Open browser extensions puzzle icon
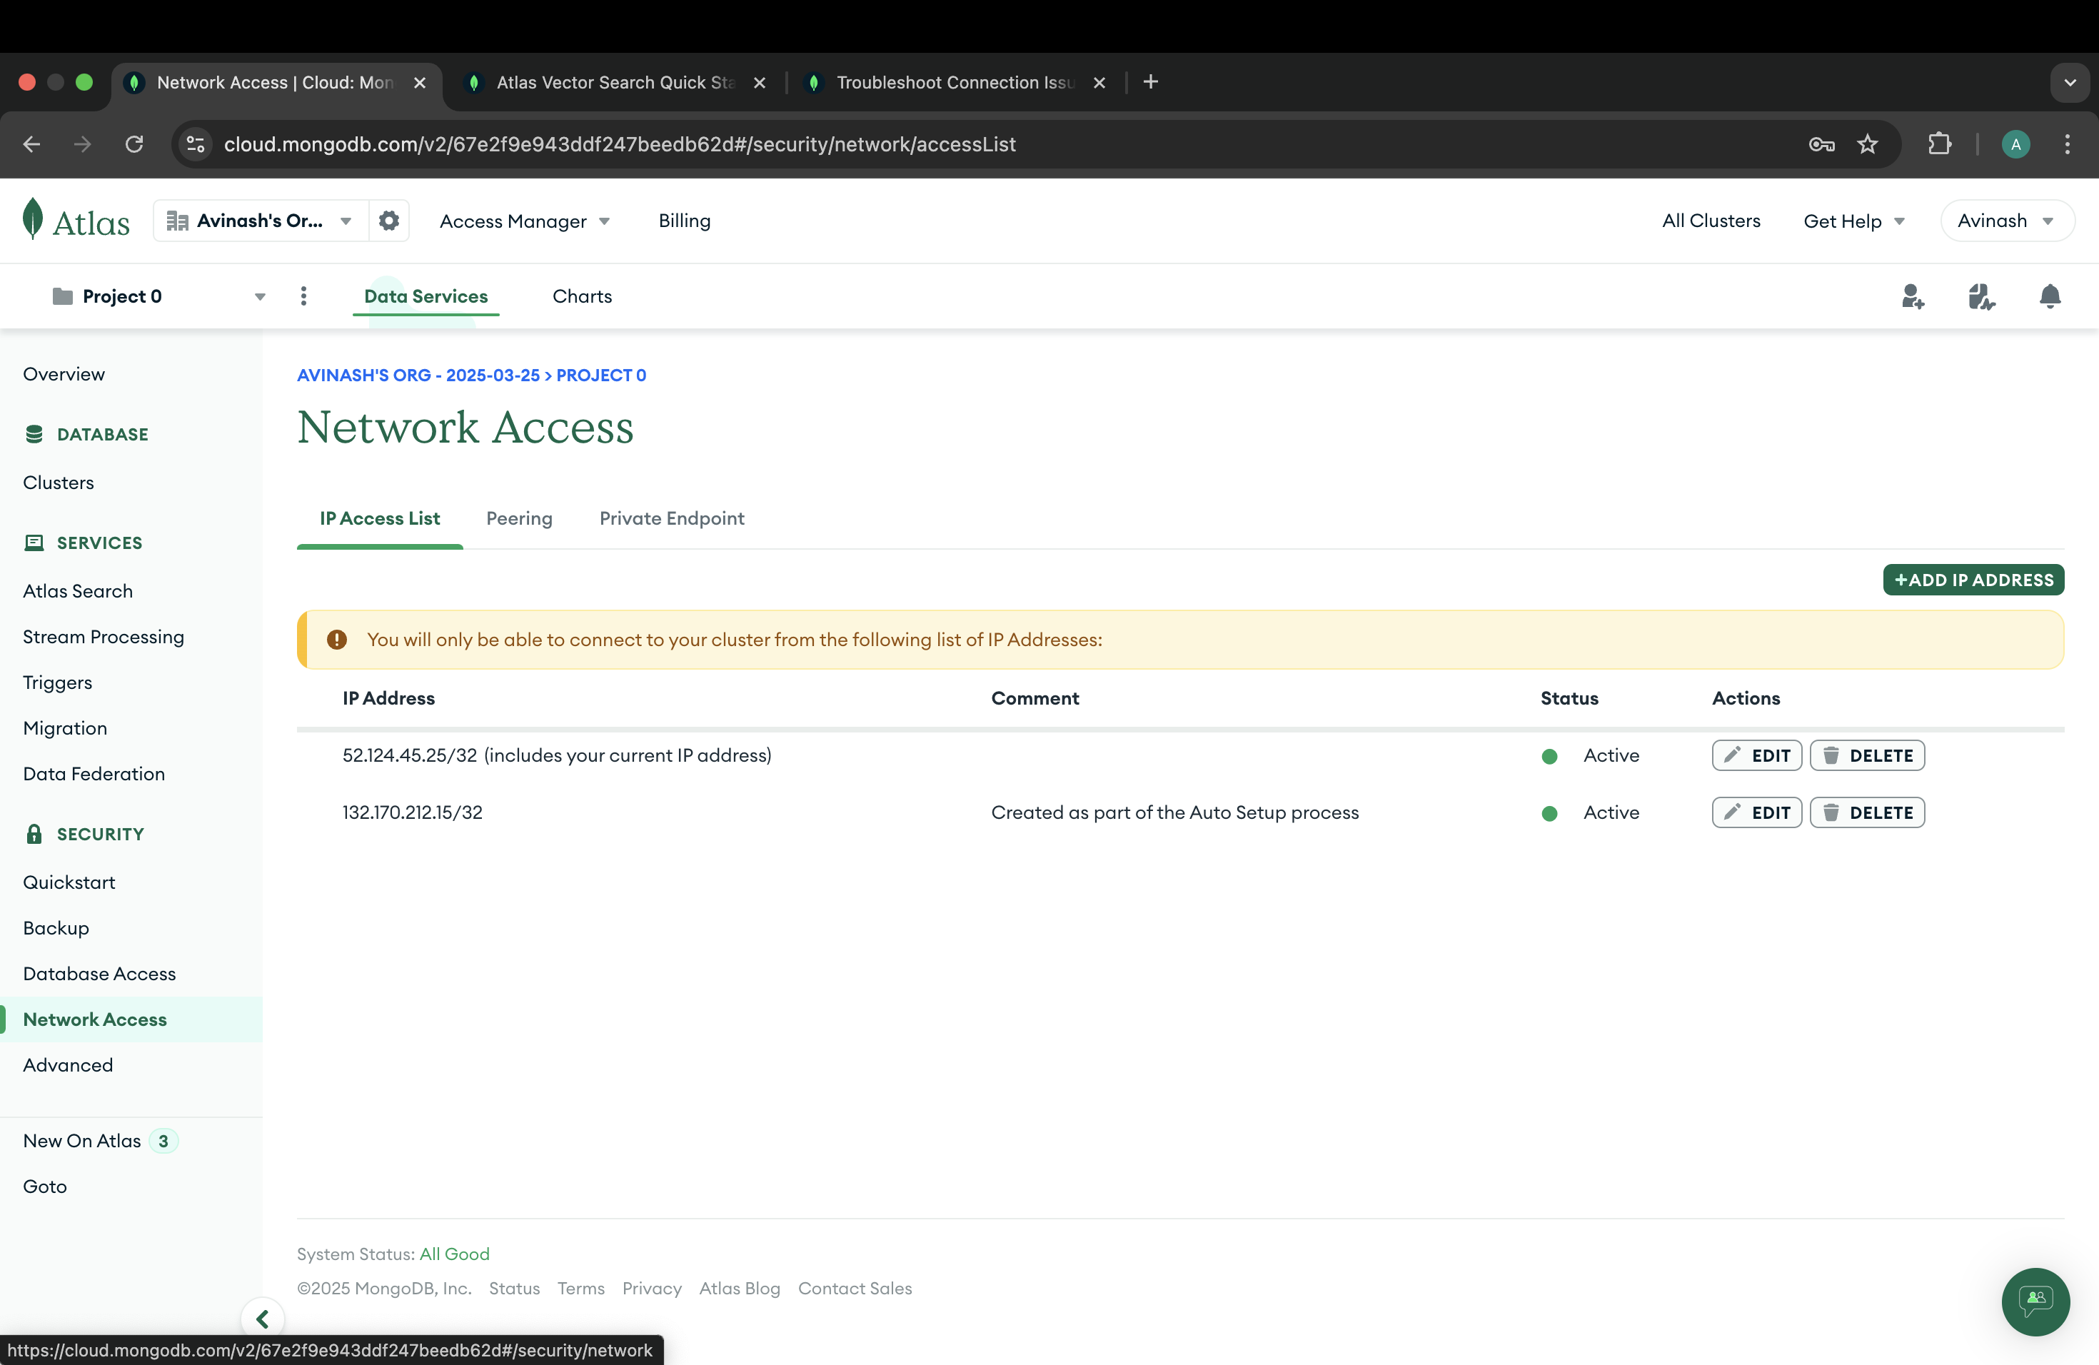Viewport: 2099px width, 1365px height. click(x=1939, y=143)
